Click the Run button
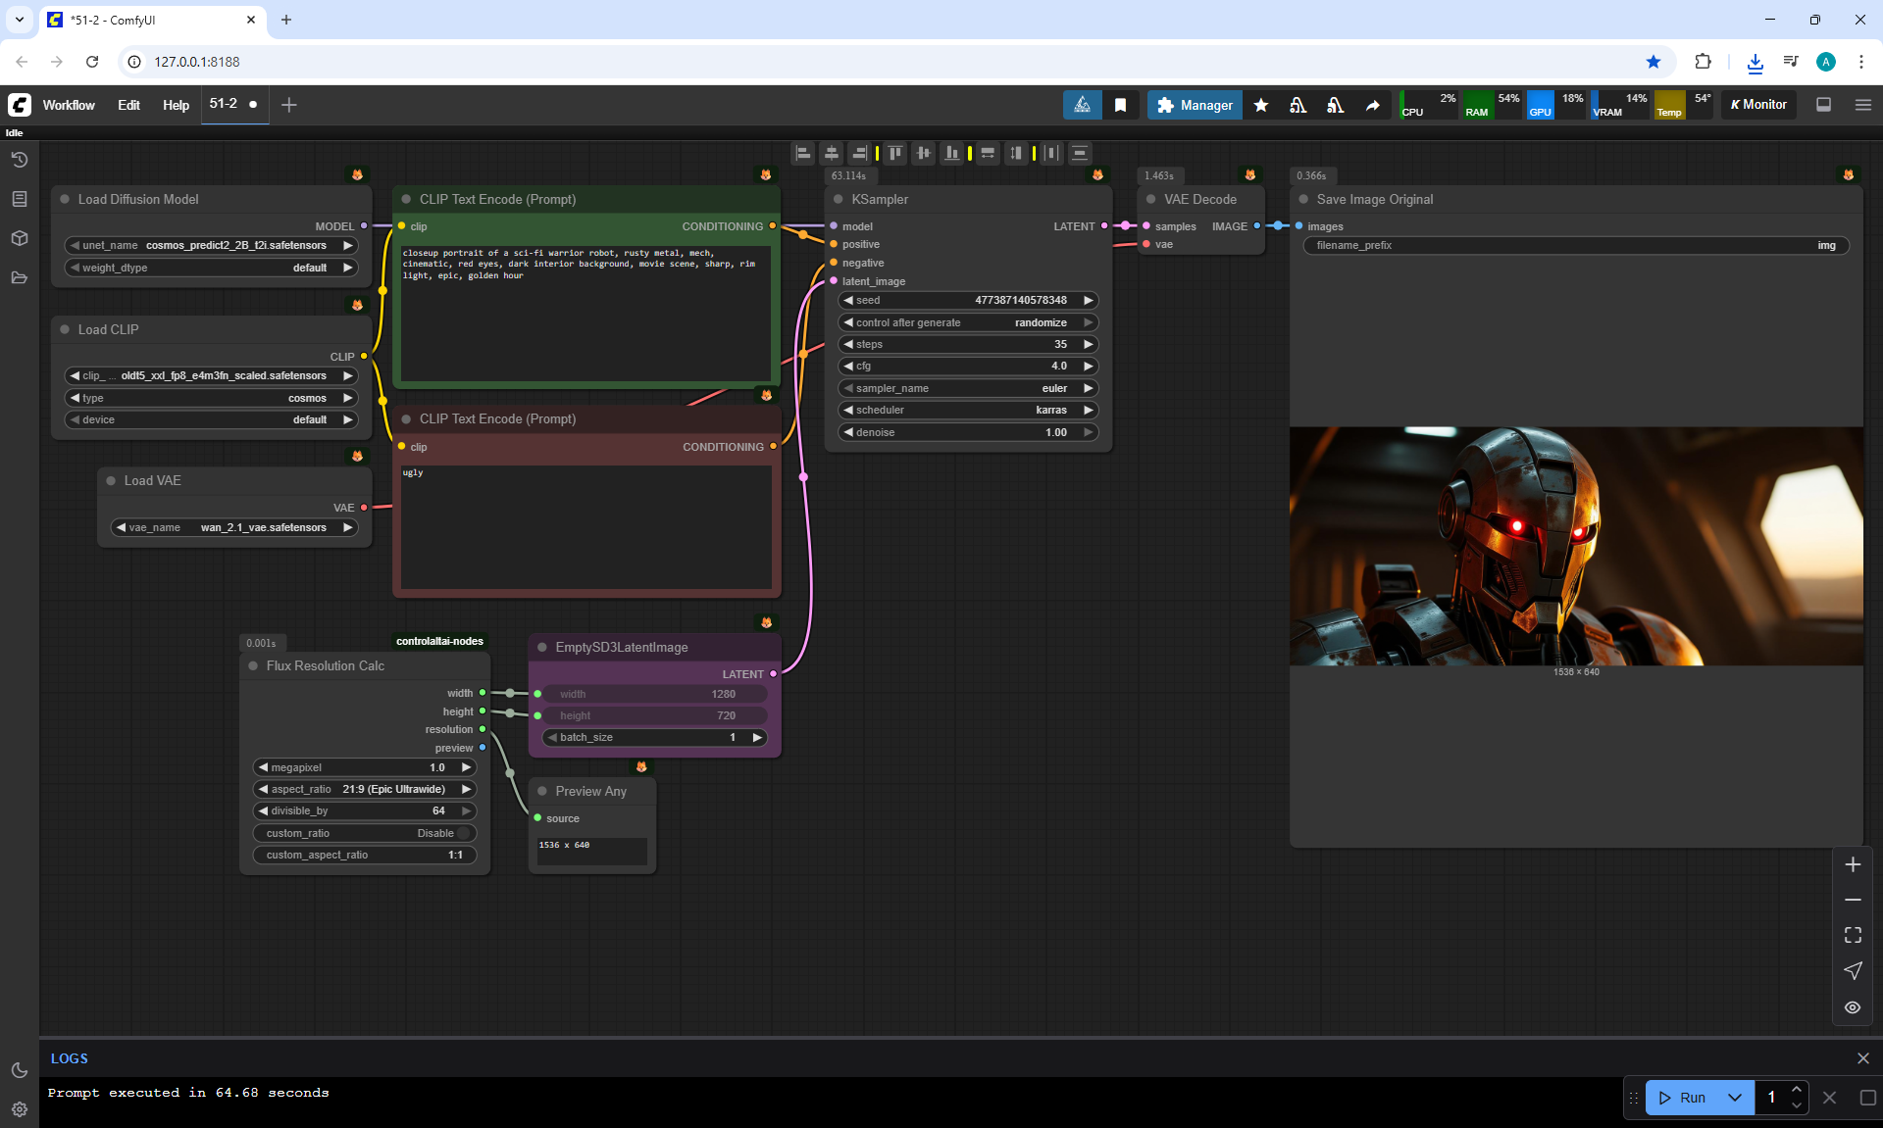 (x=1683, y=1098)
